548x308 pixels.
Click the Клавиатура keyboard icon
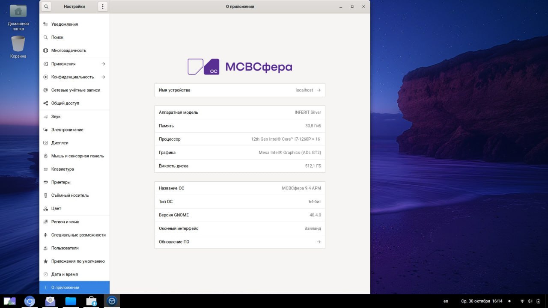[45, 169]
